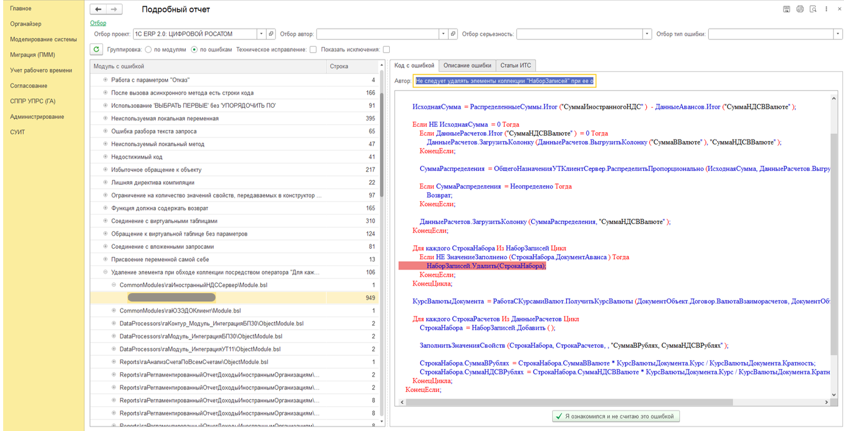
Task: Go forward with the right arrow button
Action: point(114,9)
